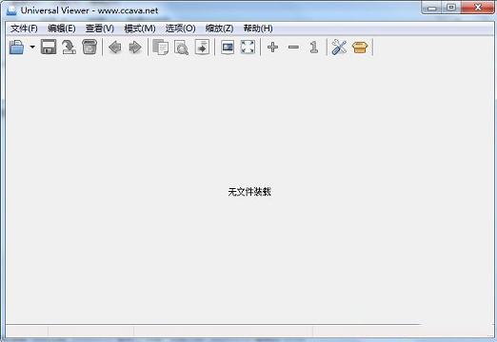Go to previous file with left arrow
This screenshot has width=497, height=342.
tap(115, 47)
